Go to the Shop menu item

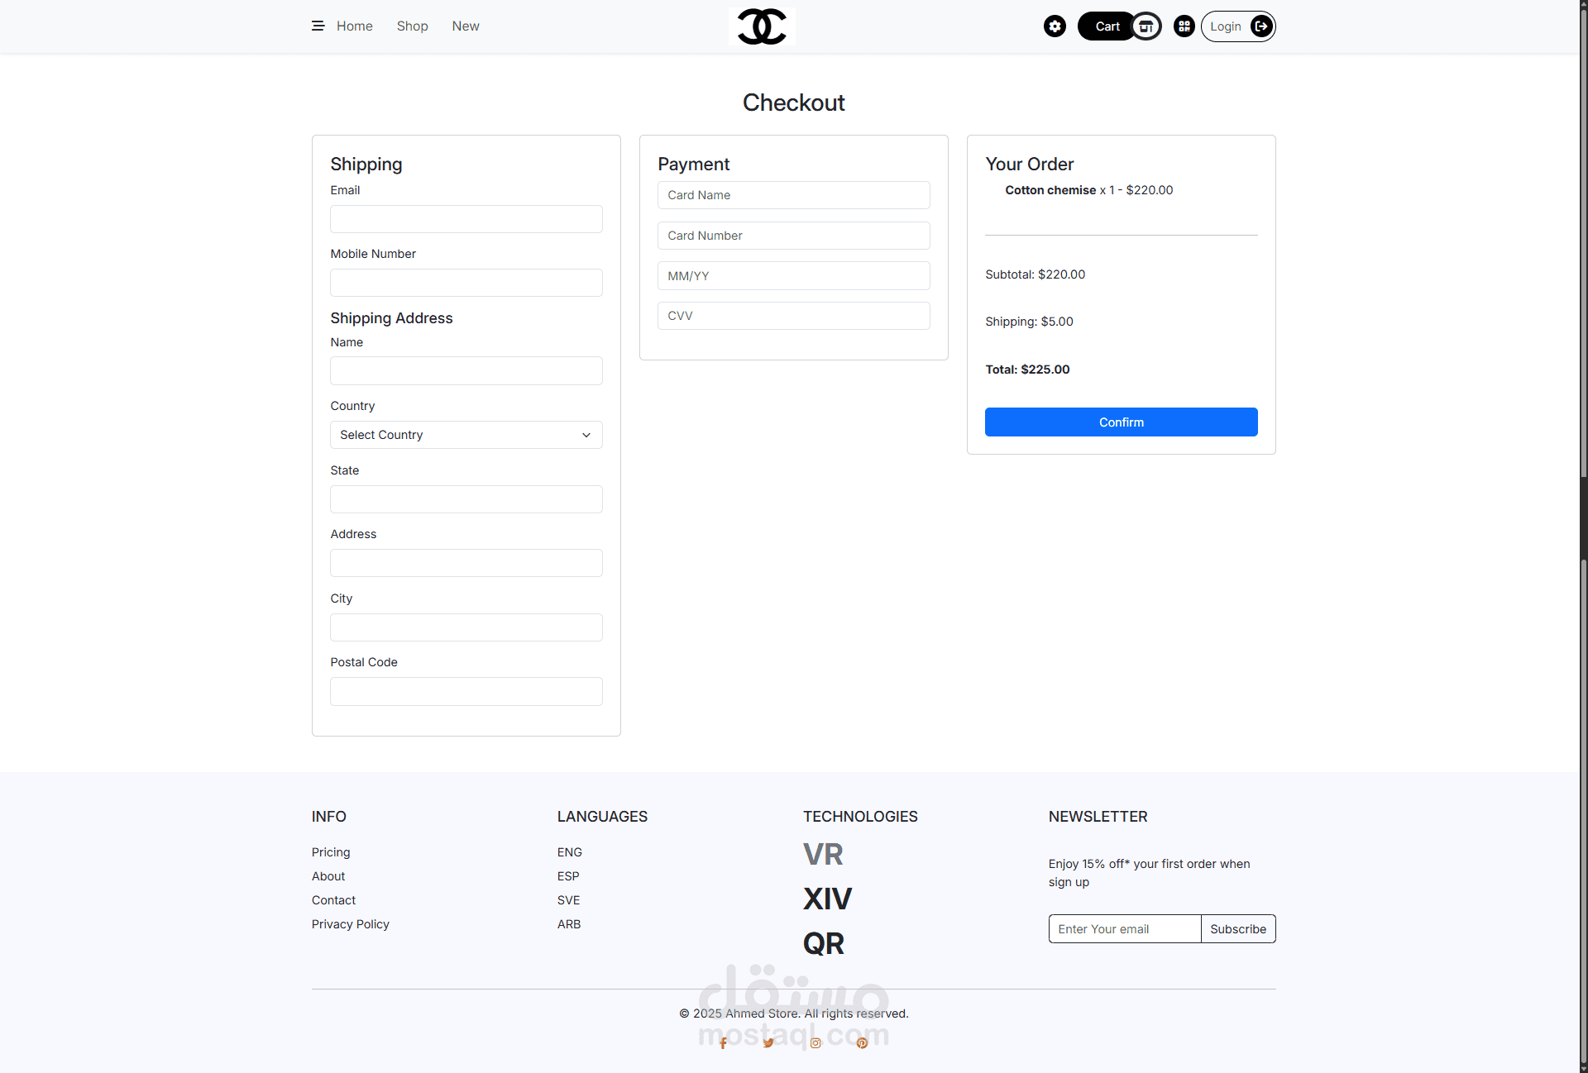[x=412, y=26]
